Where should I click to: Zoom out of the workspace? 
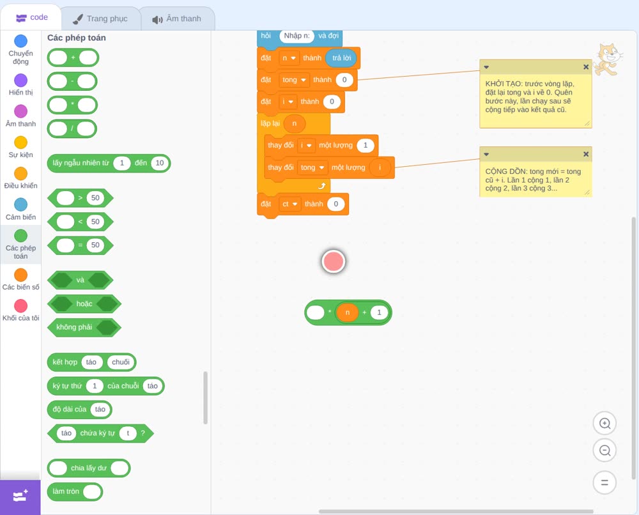604,450
